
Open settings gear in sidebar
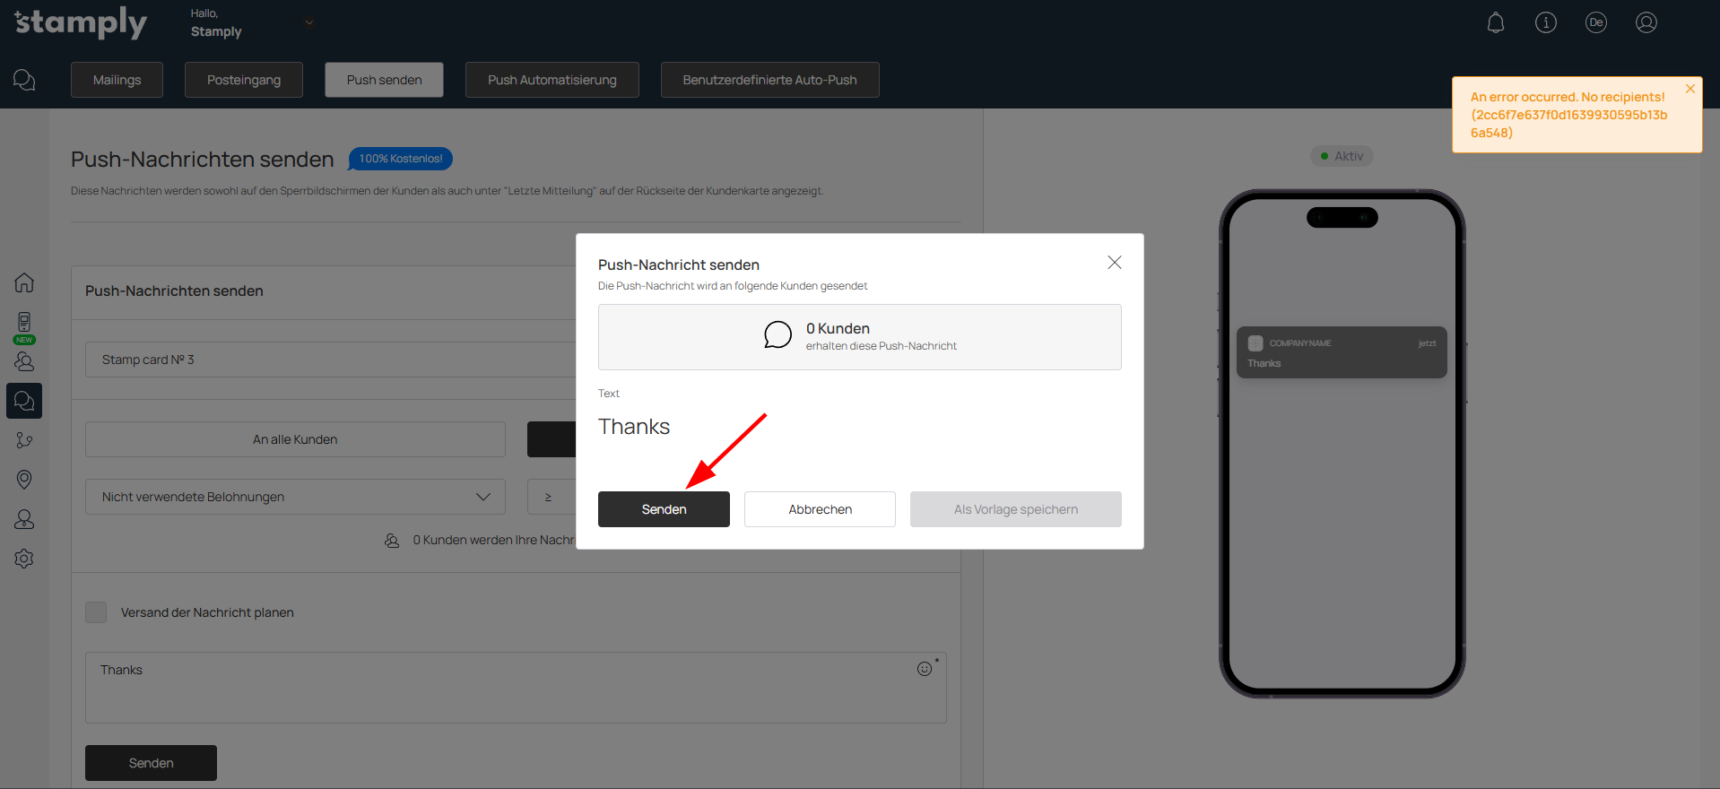(x=24, y=559)
